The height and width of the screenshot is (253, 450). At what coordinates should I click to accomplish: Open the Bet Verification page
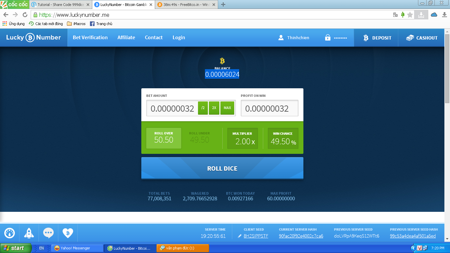90,38
